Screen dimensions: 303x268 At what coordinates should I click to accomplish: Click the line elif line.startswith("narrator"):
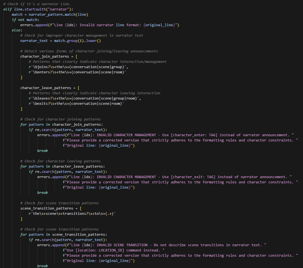click(38, 9)
